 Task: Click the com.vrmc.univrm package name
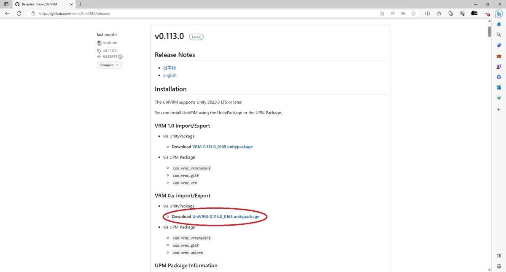(x=188, y=253)
